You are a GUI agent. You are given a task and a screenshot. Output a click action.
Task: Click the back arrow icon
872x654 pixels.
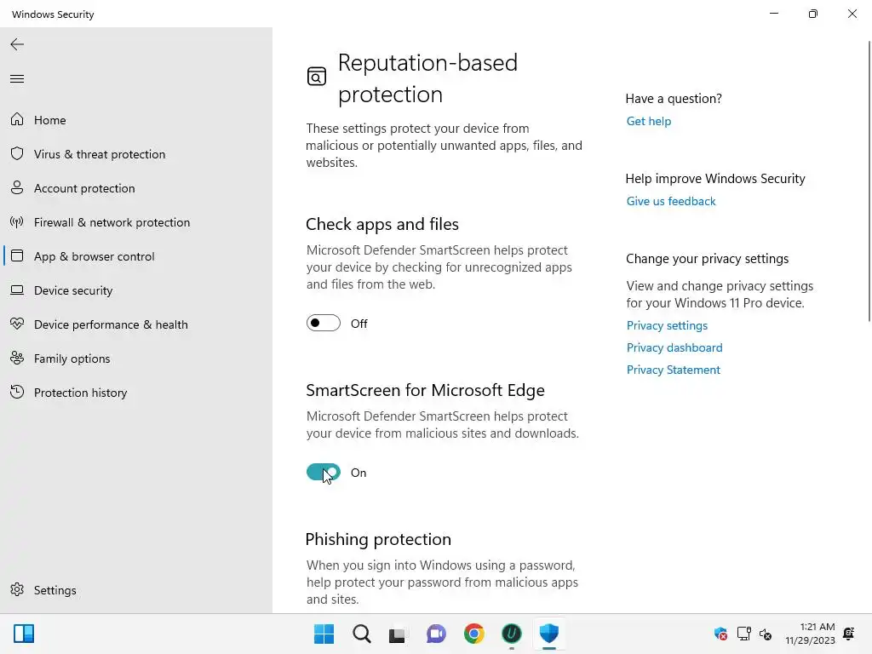(x=17, y=44)
